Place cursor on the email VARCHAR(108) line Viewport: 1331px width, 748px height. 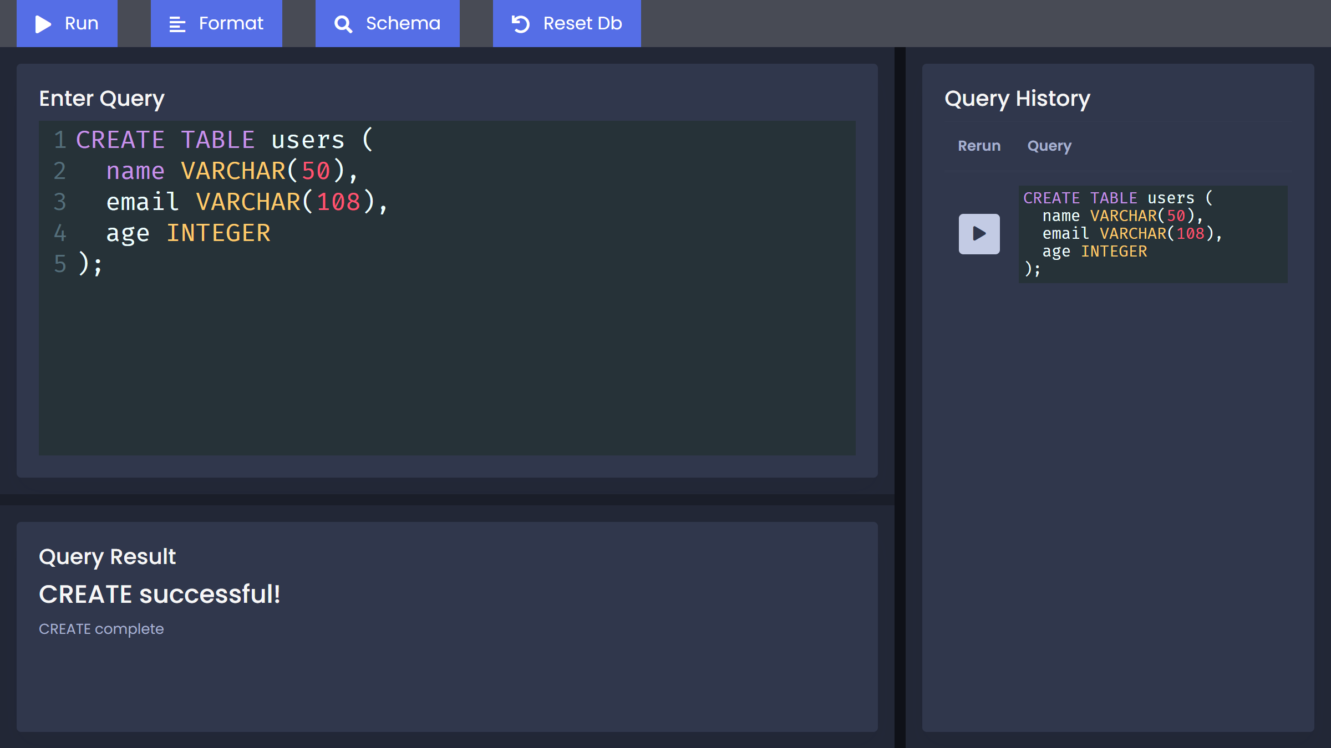pos(247,202)
